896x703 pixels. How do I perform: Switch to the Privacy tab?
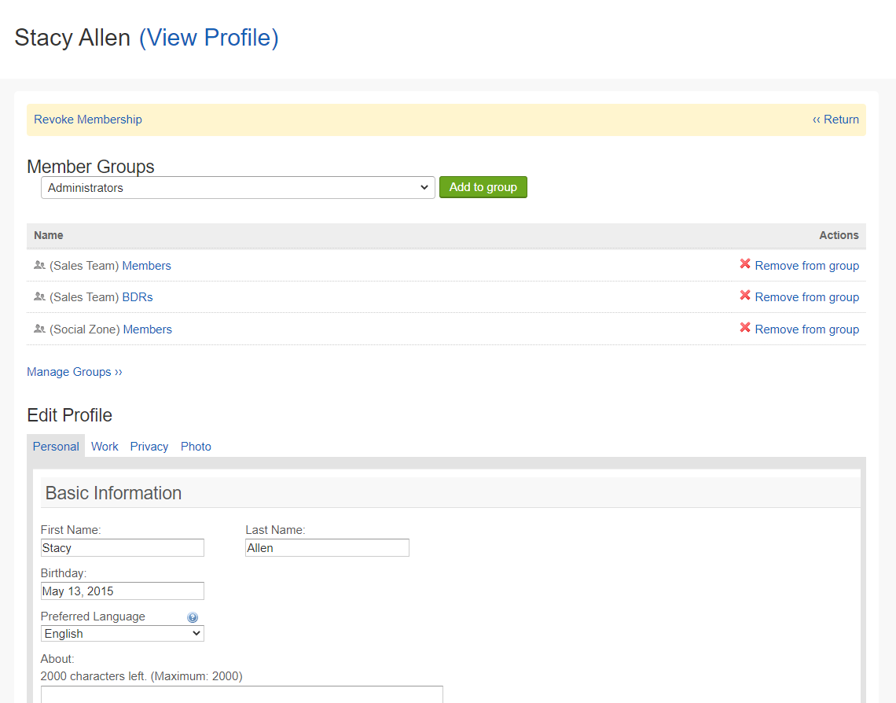pyautogui.click(x=149, y=446)
